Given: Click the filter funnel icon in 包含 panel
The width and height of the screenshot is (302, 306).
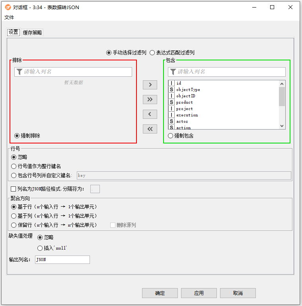Looking at the screenshot, I should pos(173,72).
